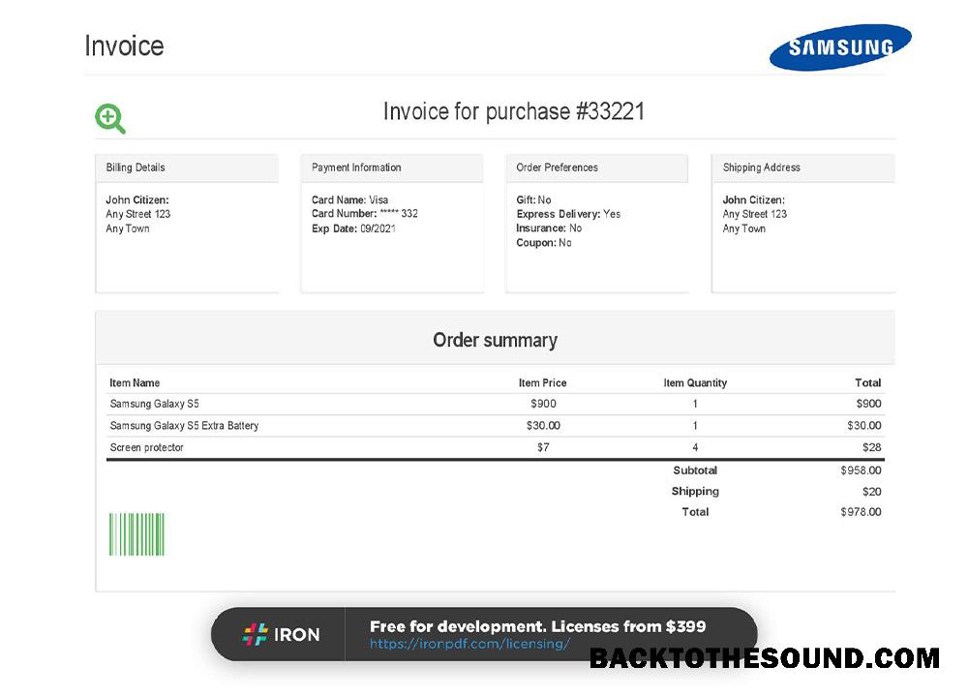The width and height of the screenshot is (968, 697).
Task: Click the $30.00 item price cell
Action: pos(543,426)
